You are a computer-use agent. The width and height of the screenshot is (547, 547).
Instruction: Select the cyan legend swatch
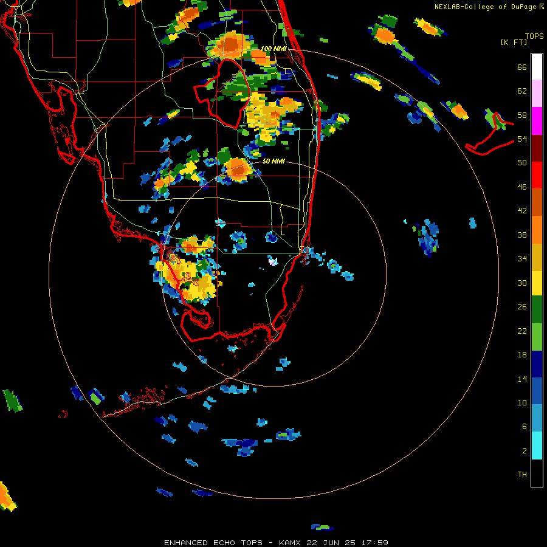tap(537, 446)
